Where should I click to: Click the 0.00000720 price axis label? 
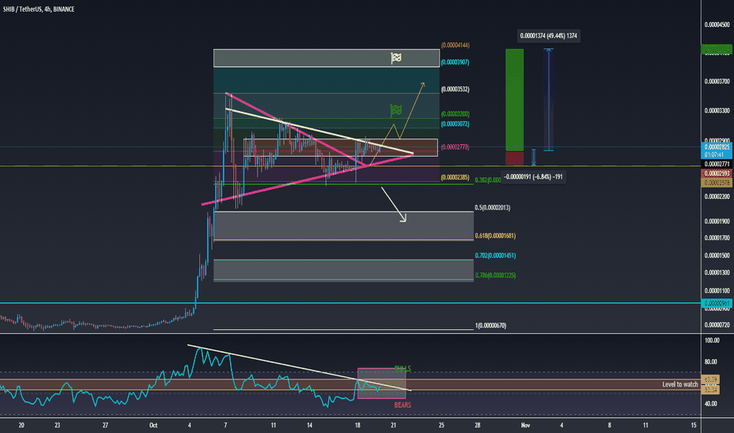click(717, 325)
